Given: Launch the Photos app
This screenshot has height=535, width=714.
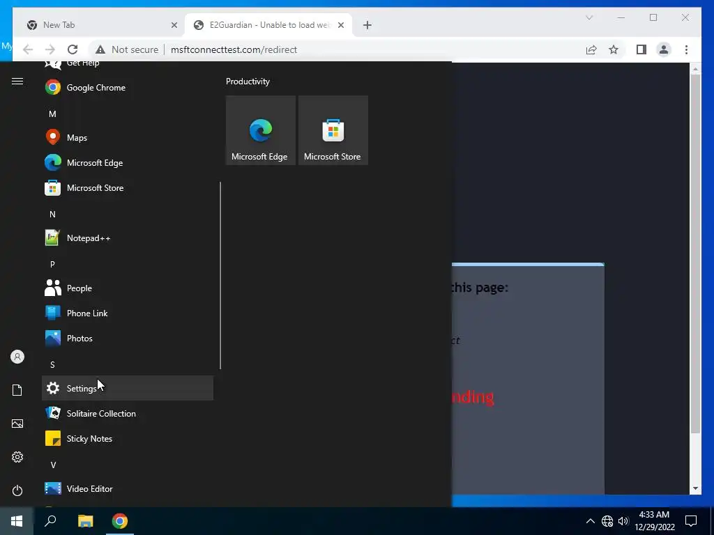Looking at the screenshot, I should pos(128,338).
